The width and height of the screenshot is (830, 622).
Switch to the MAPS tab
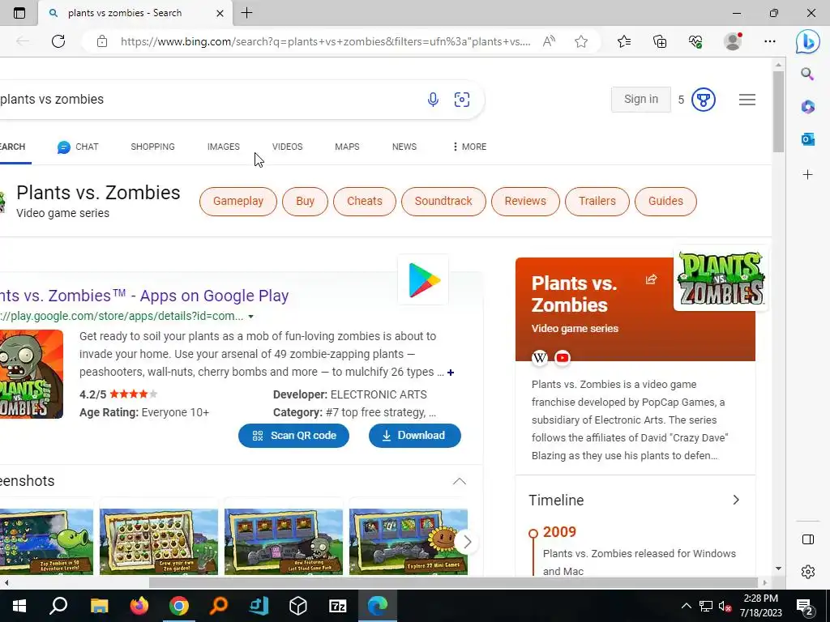click(347, 147)
